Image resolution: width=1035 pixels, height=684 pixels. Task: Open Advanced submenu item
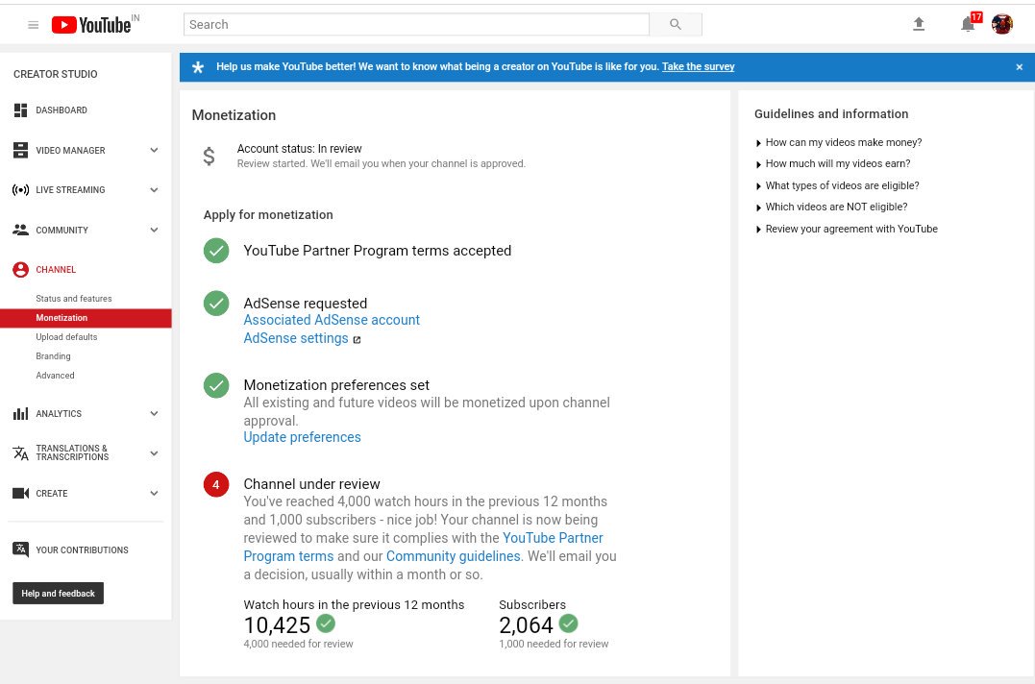(x=55, y=376)
